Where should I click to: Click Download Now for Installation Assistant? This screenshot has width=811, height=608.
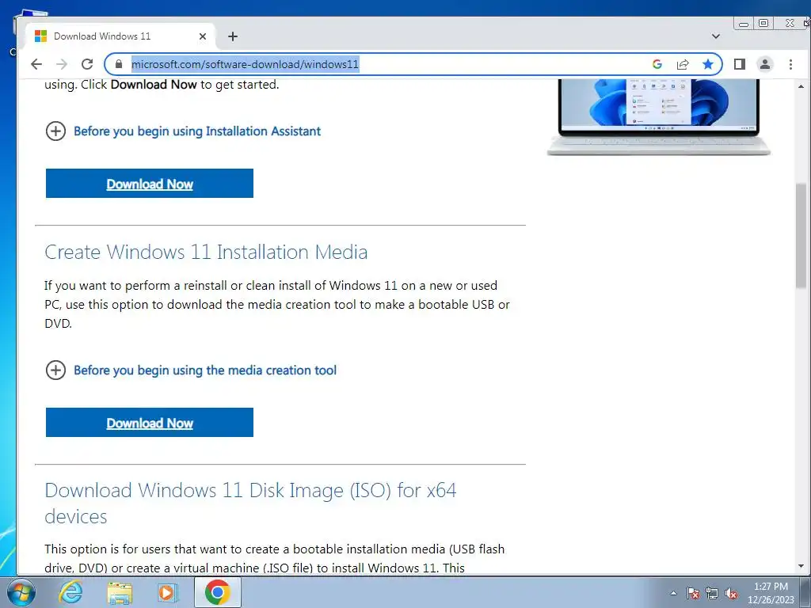150,184
